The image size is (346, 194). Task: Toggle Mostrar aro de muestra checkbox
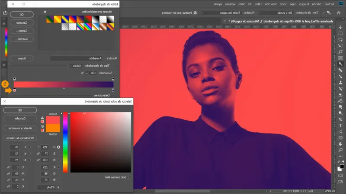click(195, 13)
